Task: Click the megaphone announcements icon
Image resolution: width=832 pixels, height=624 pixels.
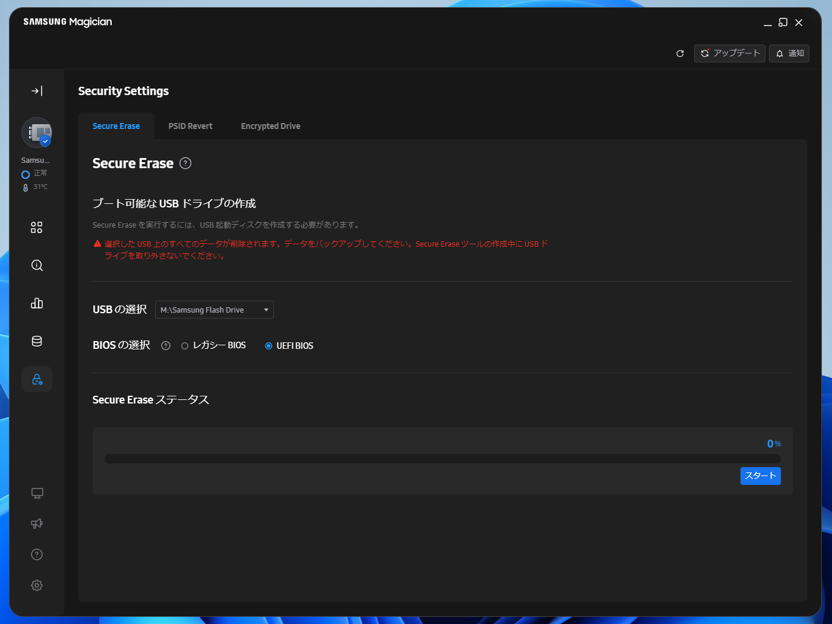Action: [x=37, y=524]
